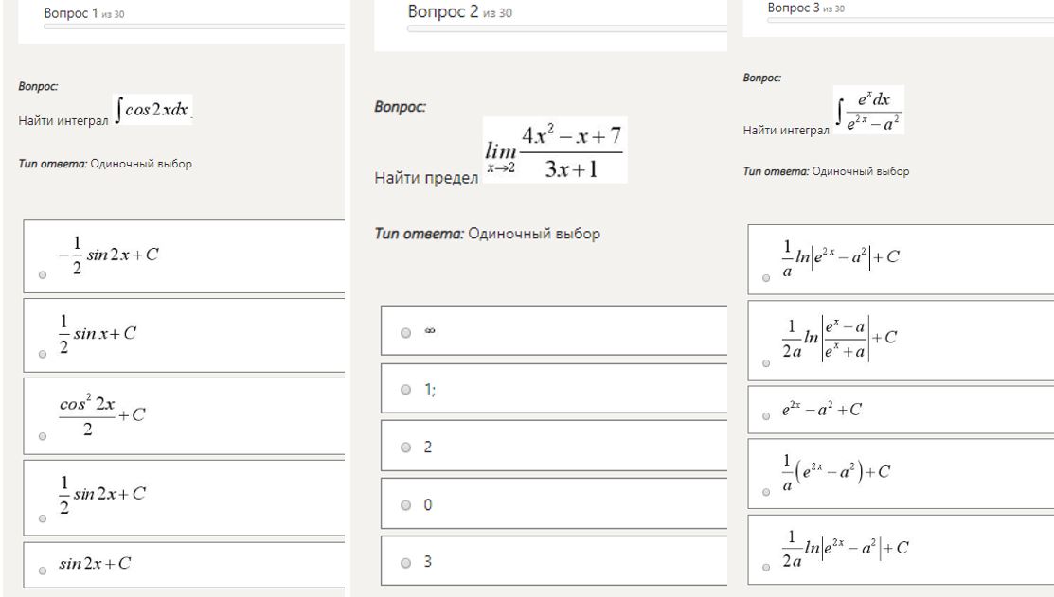Image resolution: width=1054 pixels, height=597 pixels.
Task: Pick the cos² 2x / 2 + C answer
Action: pyautogui.click(x=44, y=436)
